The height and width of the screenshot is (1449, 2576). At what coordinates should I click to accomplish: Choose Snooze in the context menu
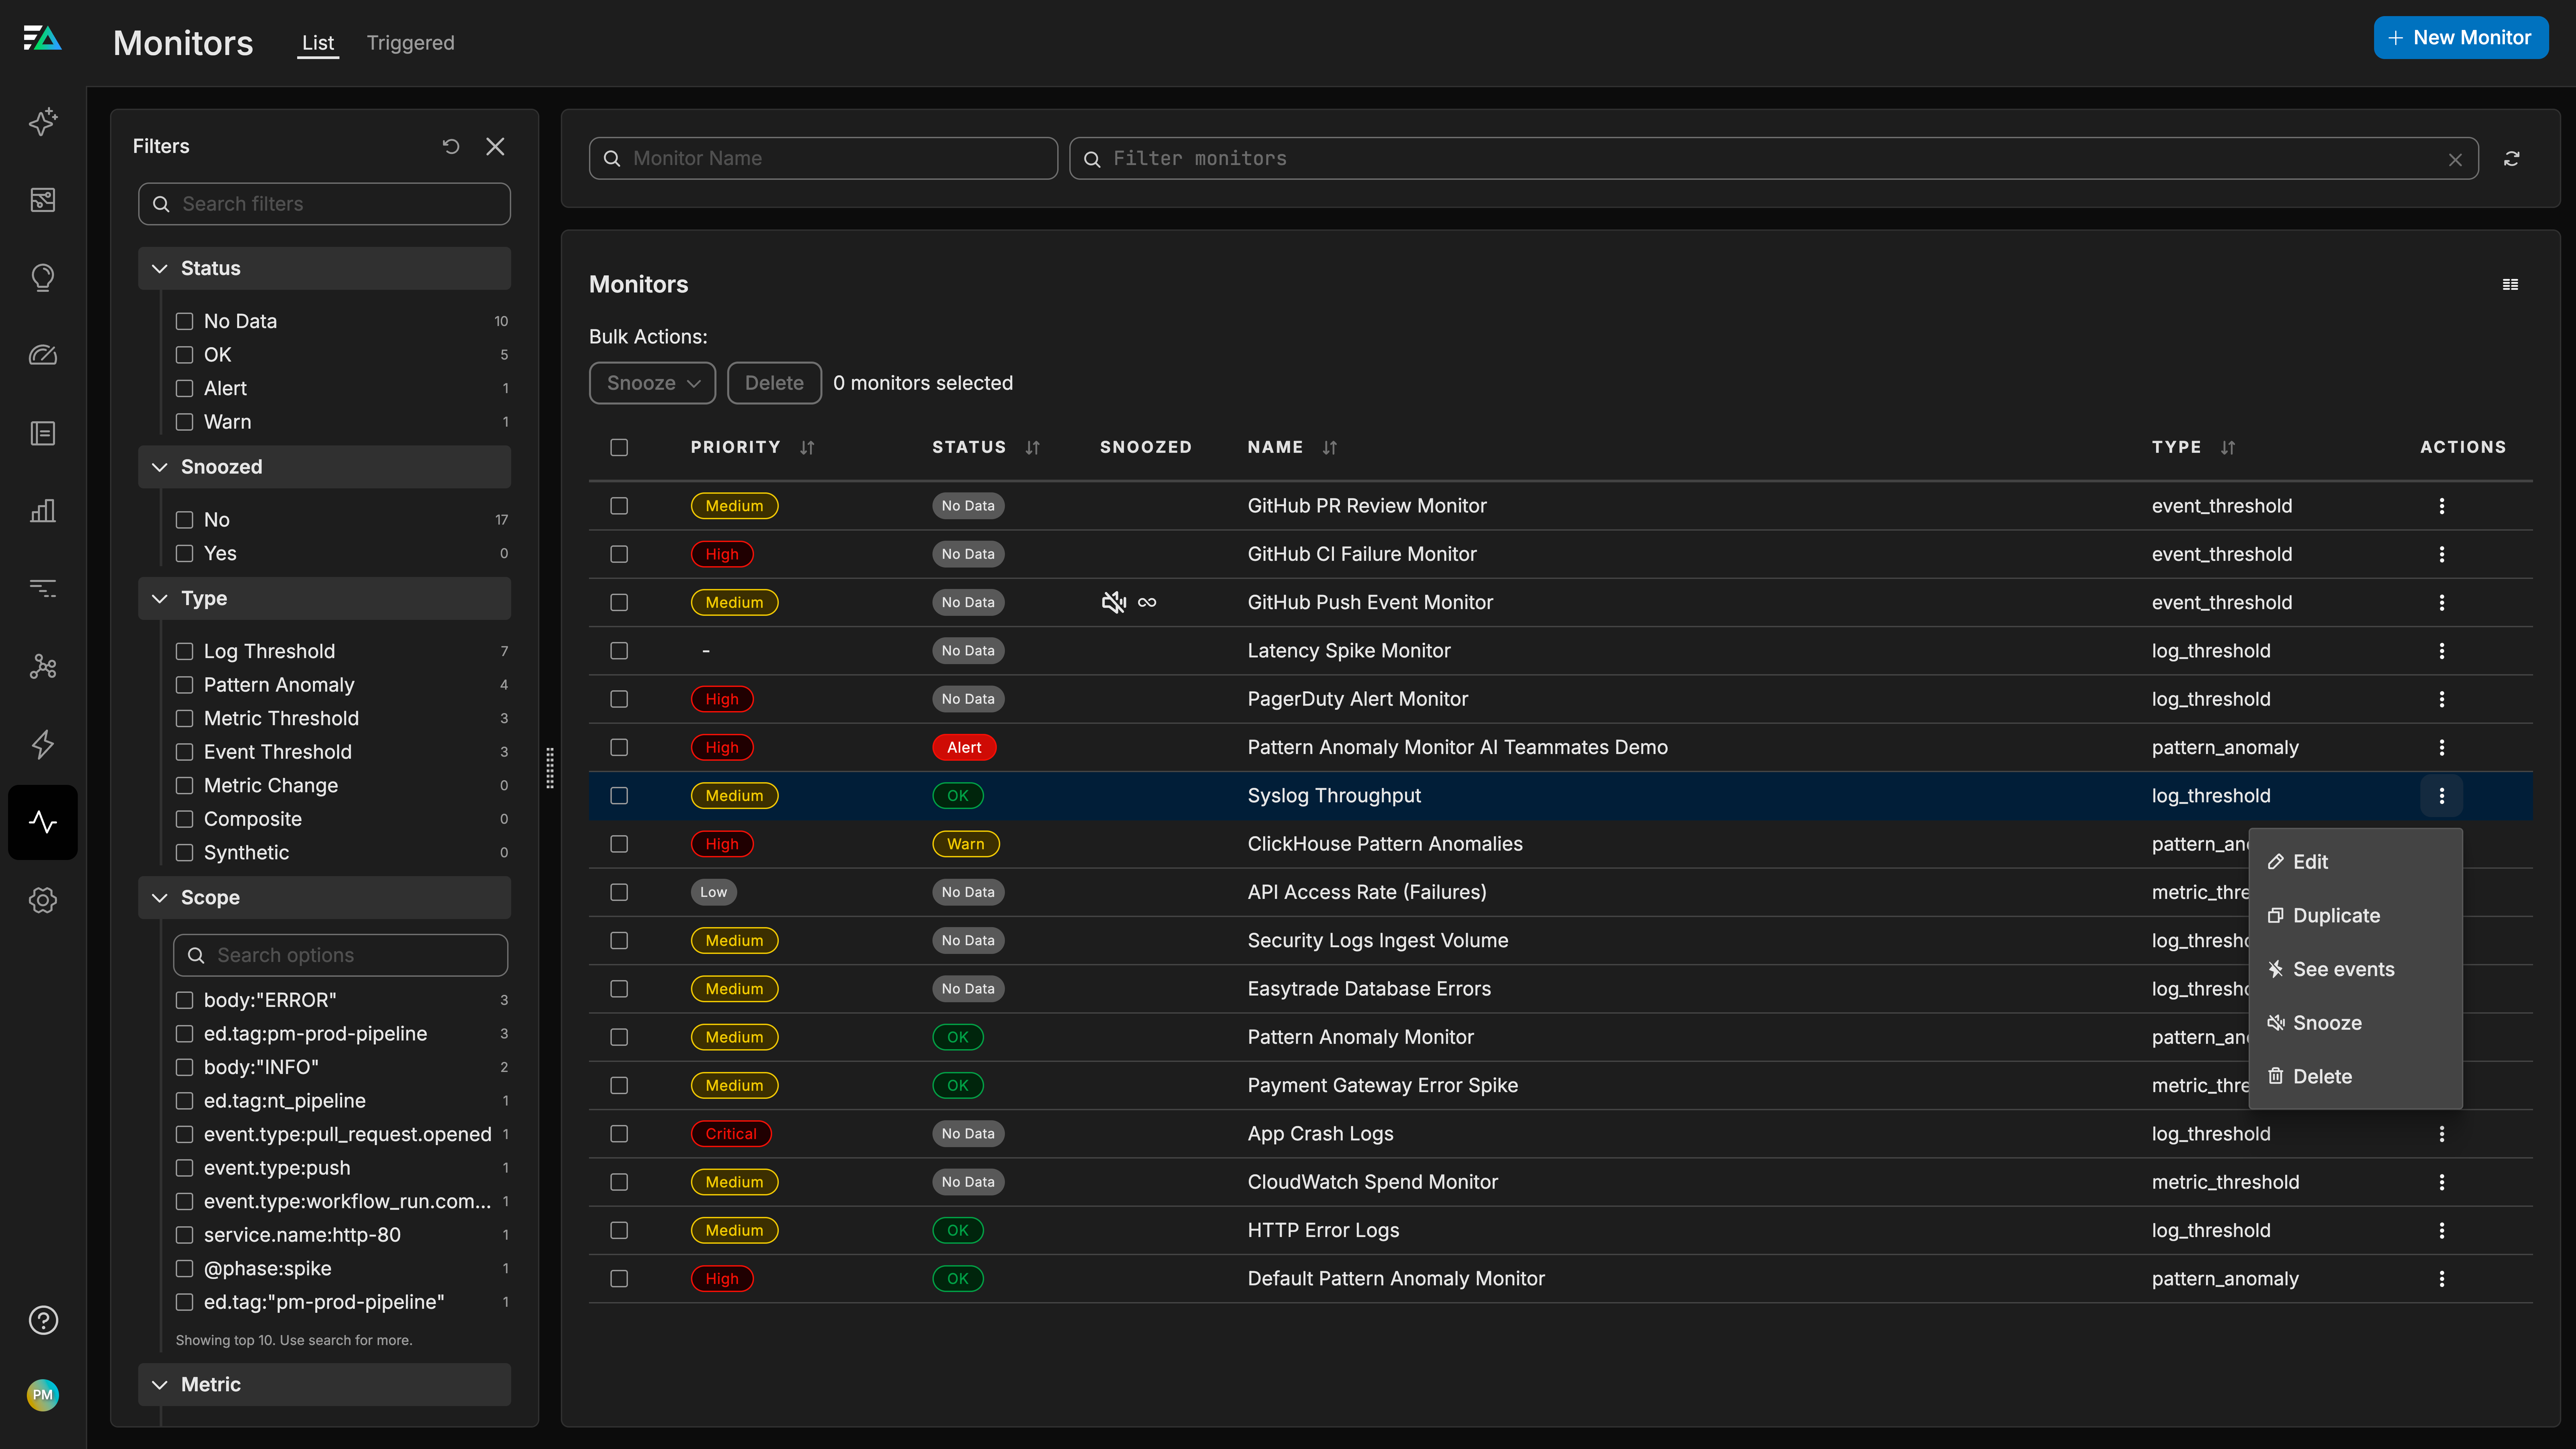coord(2355,1023)
